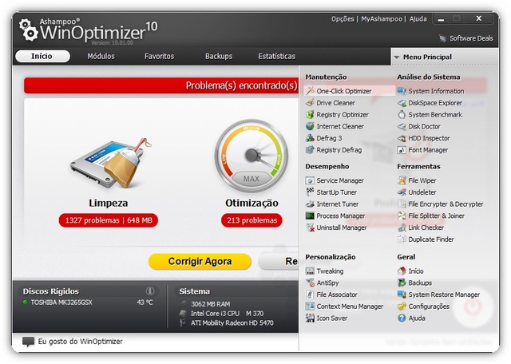The height and width of the screenshot is (364, 511).
Task: Open Uninstall Manager icon
Action: [x=311, y=227]
